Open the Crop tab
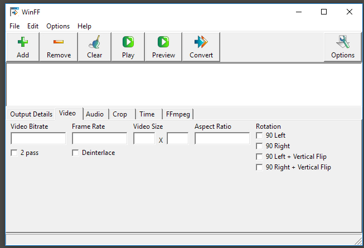 tap(122, 114)
